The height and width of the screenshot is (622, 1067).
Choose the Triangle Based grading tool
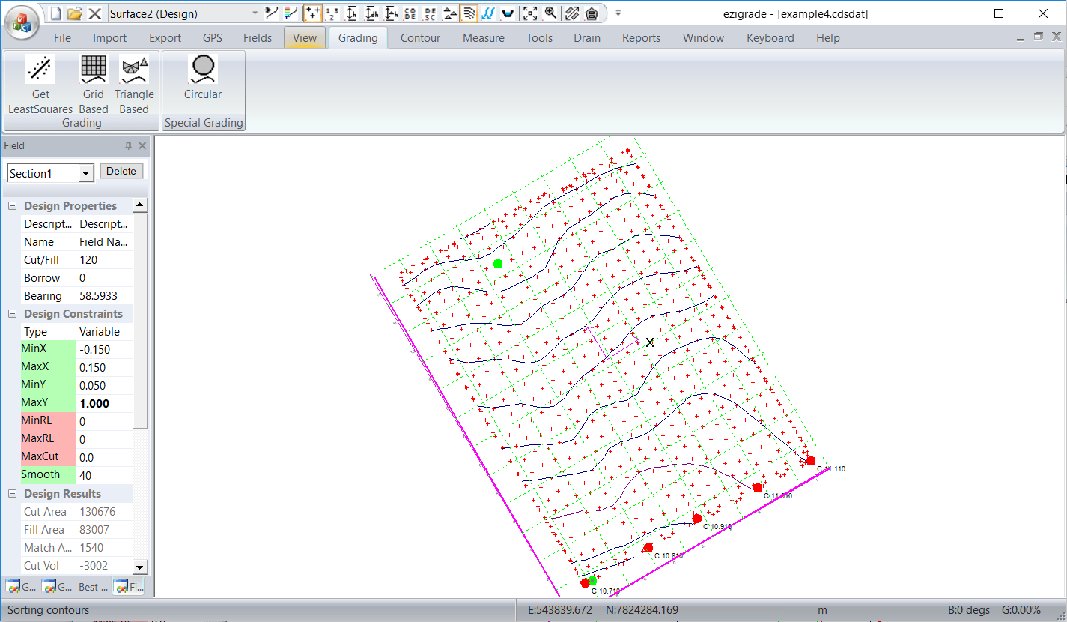(134, 70)
